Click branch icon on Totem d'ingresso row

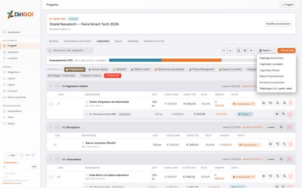(270, 103)
